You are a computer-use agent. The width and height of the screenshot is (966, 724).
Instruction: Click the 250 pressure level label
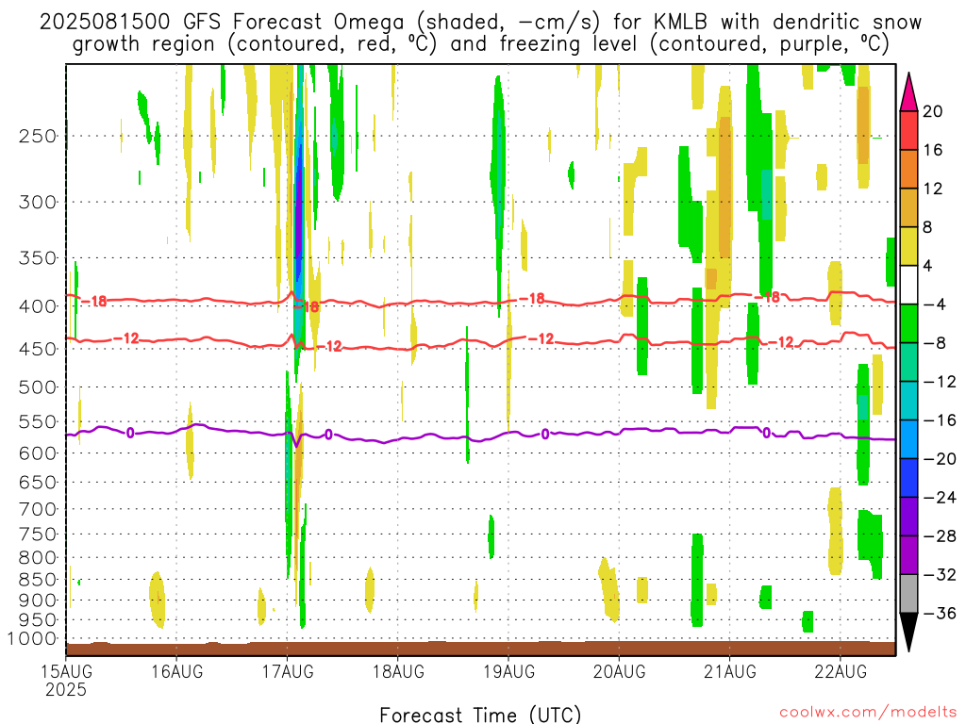click(x=38, y=136)
